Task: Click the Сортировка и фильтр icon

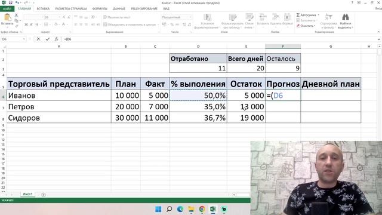Action: coord(329,17)
